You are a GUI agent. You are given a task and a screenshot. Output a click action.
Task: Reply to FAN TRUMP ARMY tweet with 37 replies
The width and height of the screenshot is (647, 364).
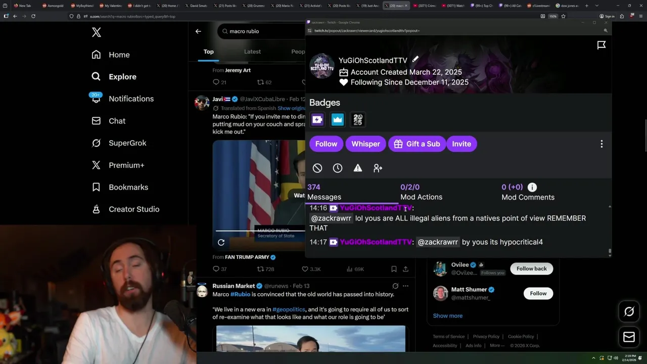click(219, 269)
